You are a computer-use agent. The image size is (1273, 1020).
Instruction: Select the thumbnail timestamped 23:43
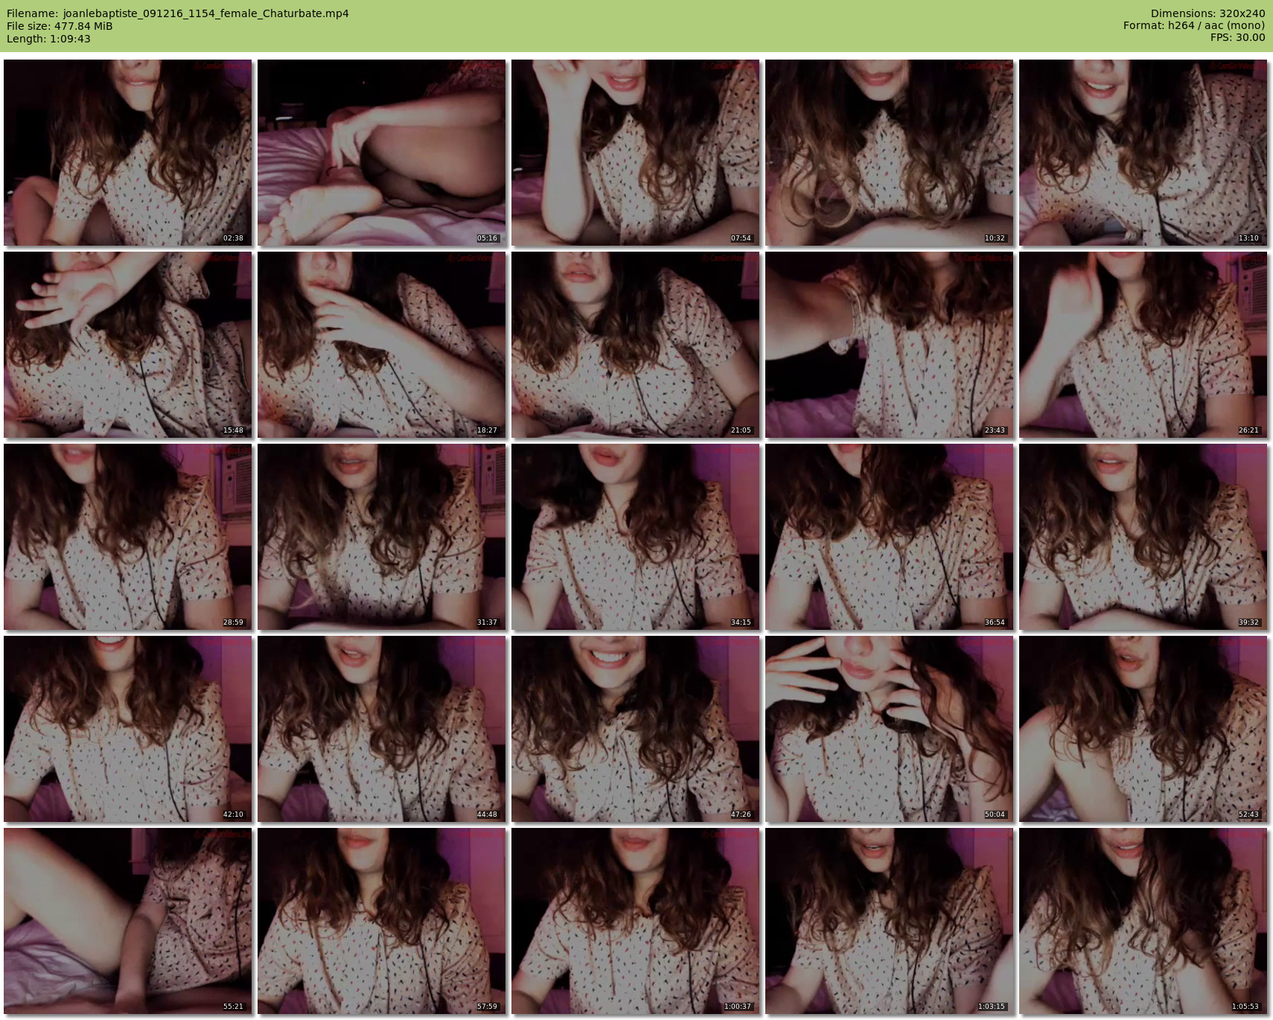(890, 345)
